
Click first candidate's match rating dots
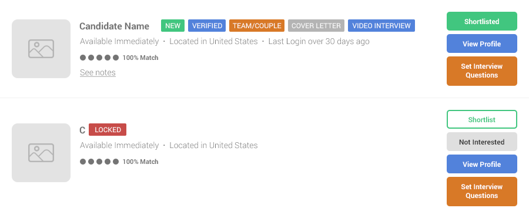[x=99, y=58]
